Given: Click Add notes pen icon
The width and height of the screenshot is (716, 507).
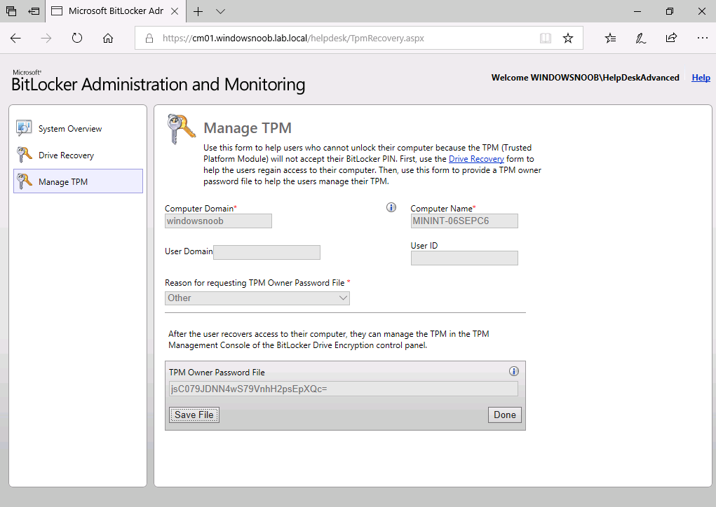Looking at the screenshot, I should tap(641, 39).
